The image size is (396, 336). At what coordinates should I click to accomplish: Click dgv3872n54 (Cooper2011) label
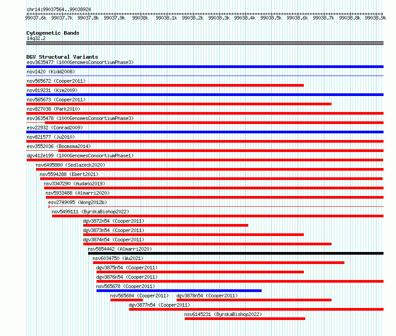coord(113,221)
